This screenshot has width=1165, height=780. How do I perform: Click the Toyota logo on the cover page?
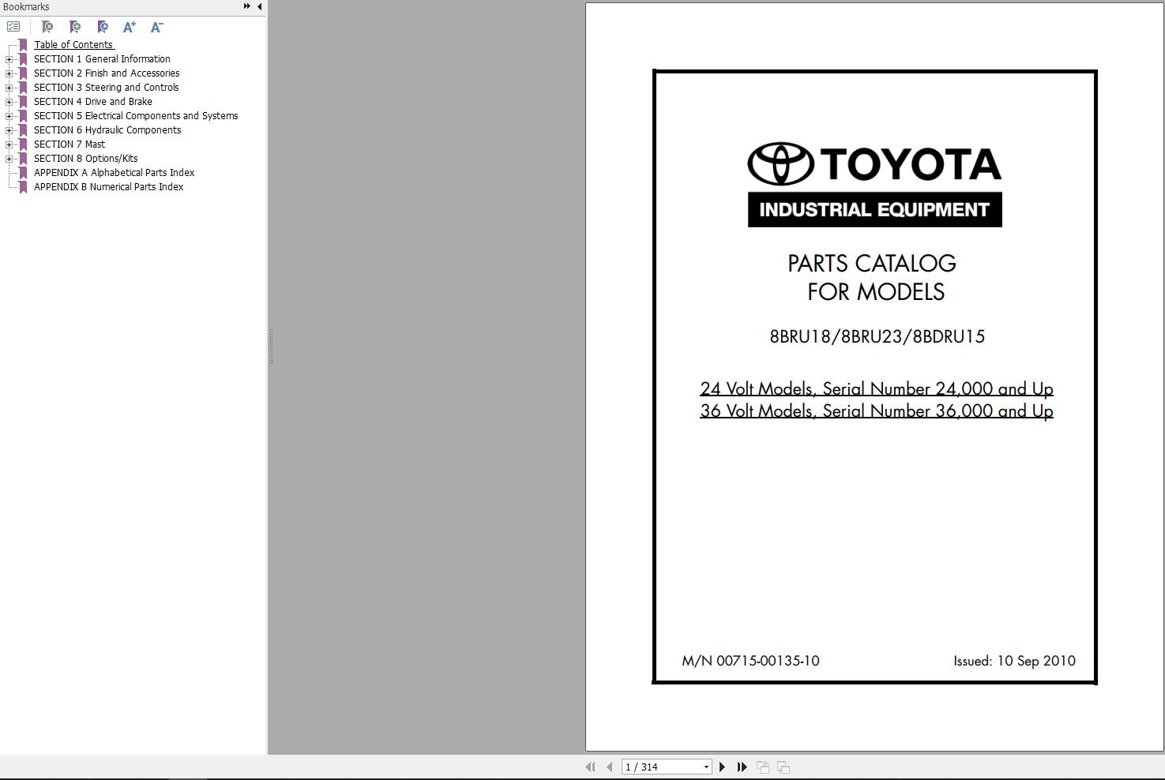click(x=874, y=163)
